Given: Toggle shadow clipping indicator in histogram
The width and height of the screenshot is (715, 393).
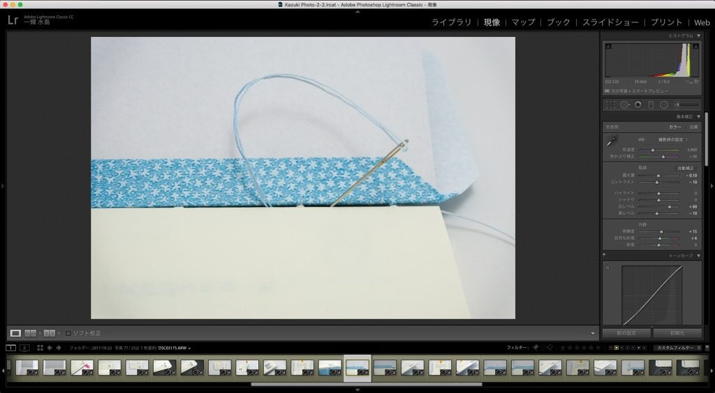Looking at the screenshot, I should point(608,47).
